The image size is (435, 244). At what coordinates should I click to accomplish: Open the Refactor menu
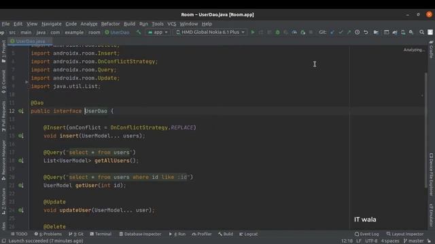coord(110,24)
